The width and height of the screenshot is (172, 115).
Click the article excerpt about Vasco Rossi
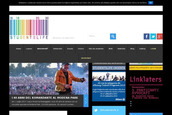(44, 103)
